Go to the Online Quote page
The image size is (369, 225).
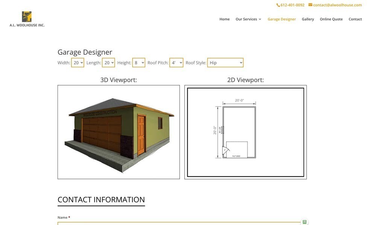pyautogui.click(x=331, y=19)
